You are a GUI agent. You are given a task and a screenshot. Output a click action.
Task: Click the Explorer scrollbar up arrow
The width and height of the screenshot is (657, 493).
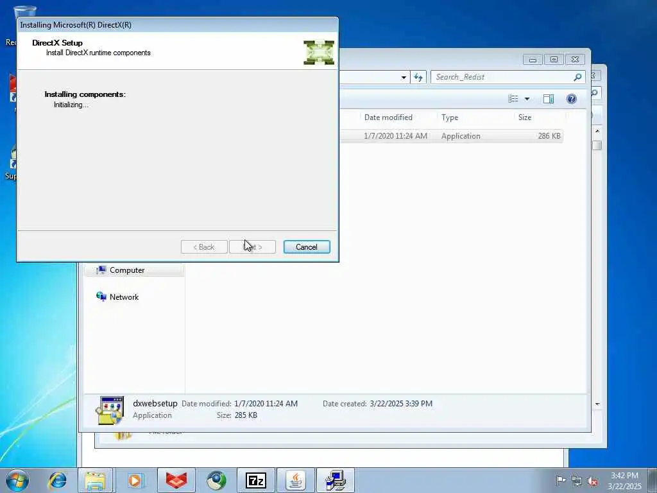click(597, 131)
